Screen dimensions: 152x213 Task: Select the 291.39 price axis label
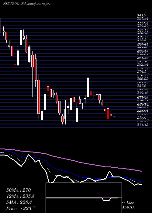coord(142,58)
